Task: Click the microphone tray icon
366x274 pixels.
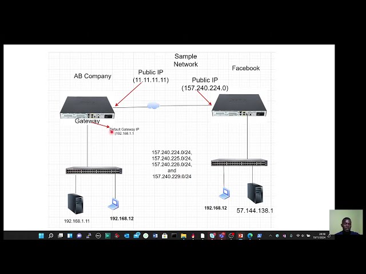Action: 291,236
